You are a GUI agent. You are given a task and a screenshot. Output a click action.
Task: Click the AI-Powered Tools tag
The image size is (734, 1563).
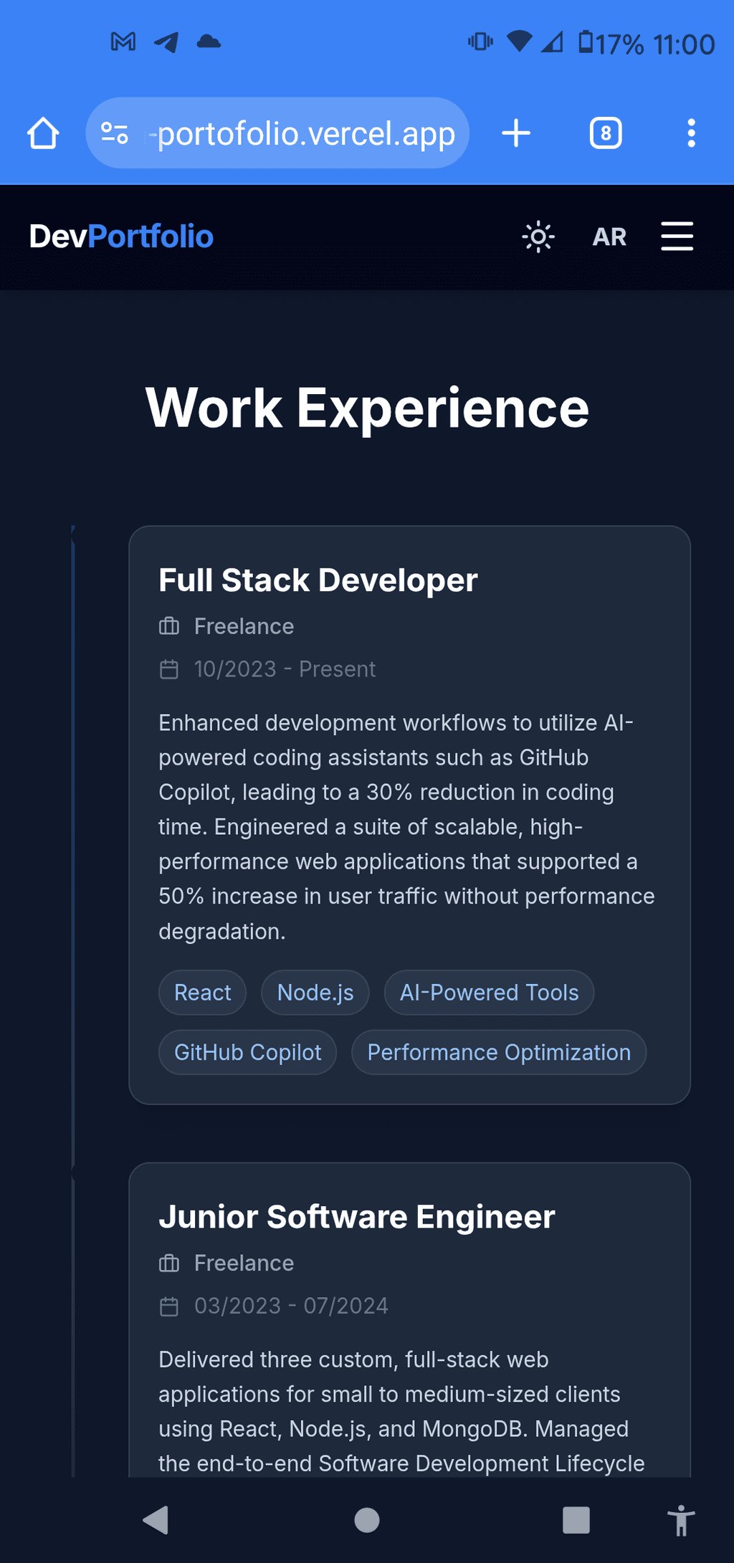489,993
